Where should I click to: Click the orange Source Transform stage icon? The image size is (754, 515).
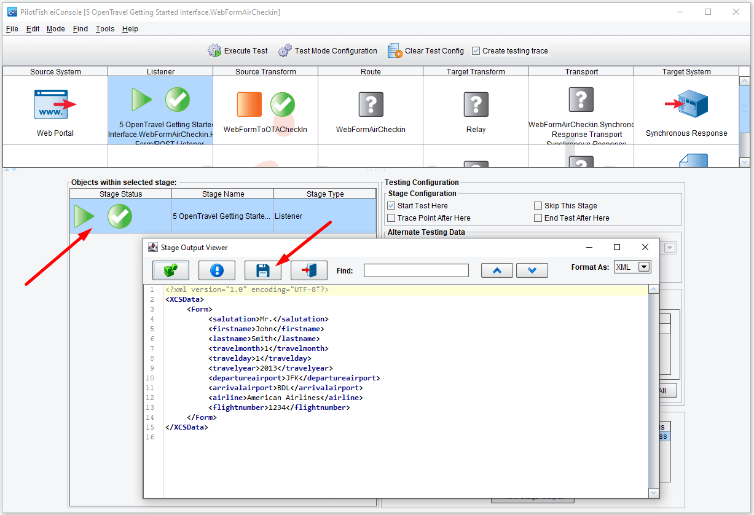[249, 104]
